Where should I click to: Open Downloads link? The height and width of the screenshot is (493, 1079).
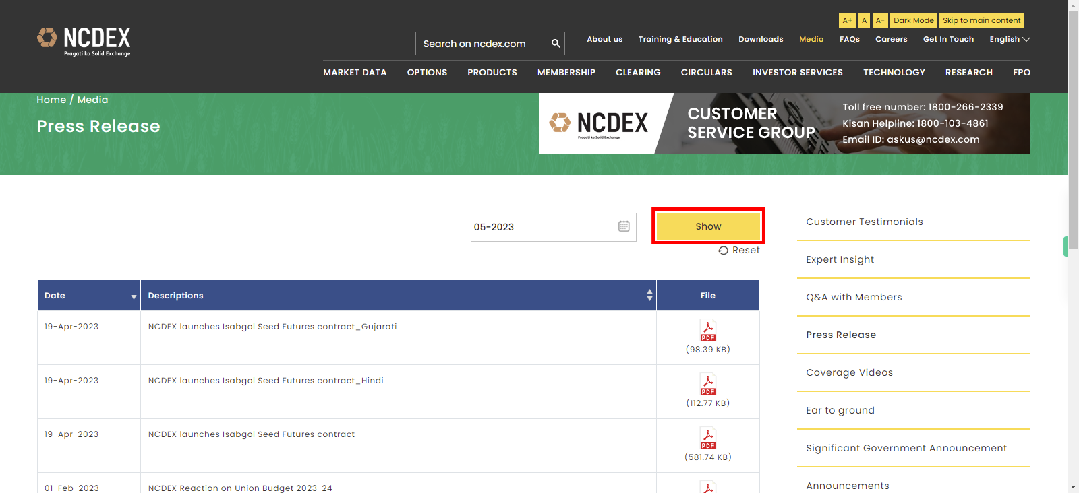pos(761,39)
